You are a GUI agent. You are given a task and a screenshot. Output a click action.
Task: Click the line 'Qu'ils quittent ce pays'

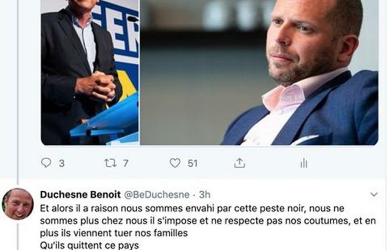(x=90, y=246)
